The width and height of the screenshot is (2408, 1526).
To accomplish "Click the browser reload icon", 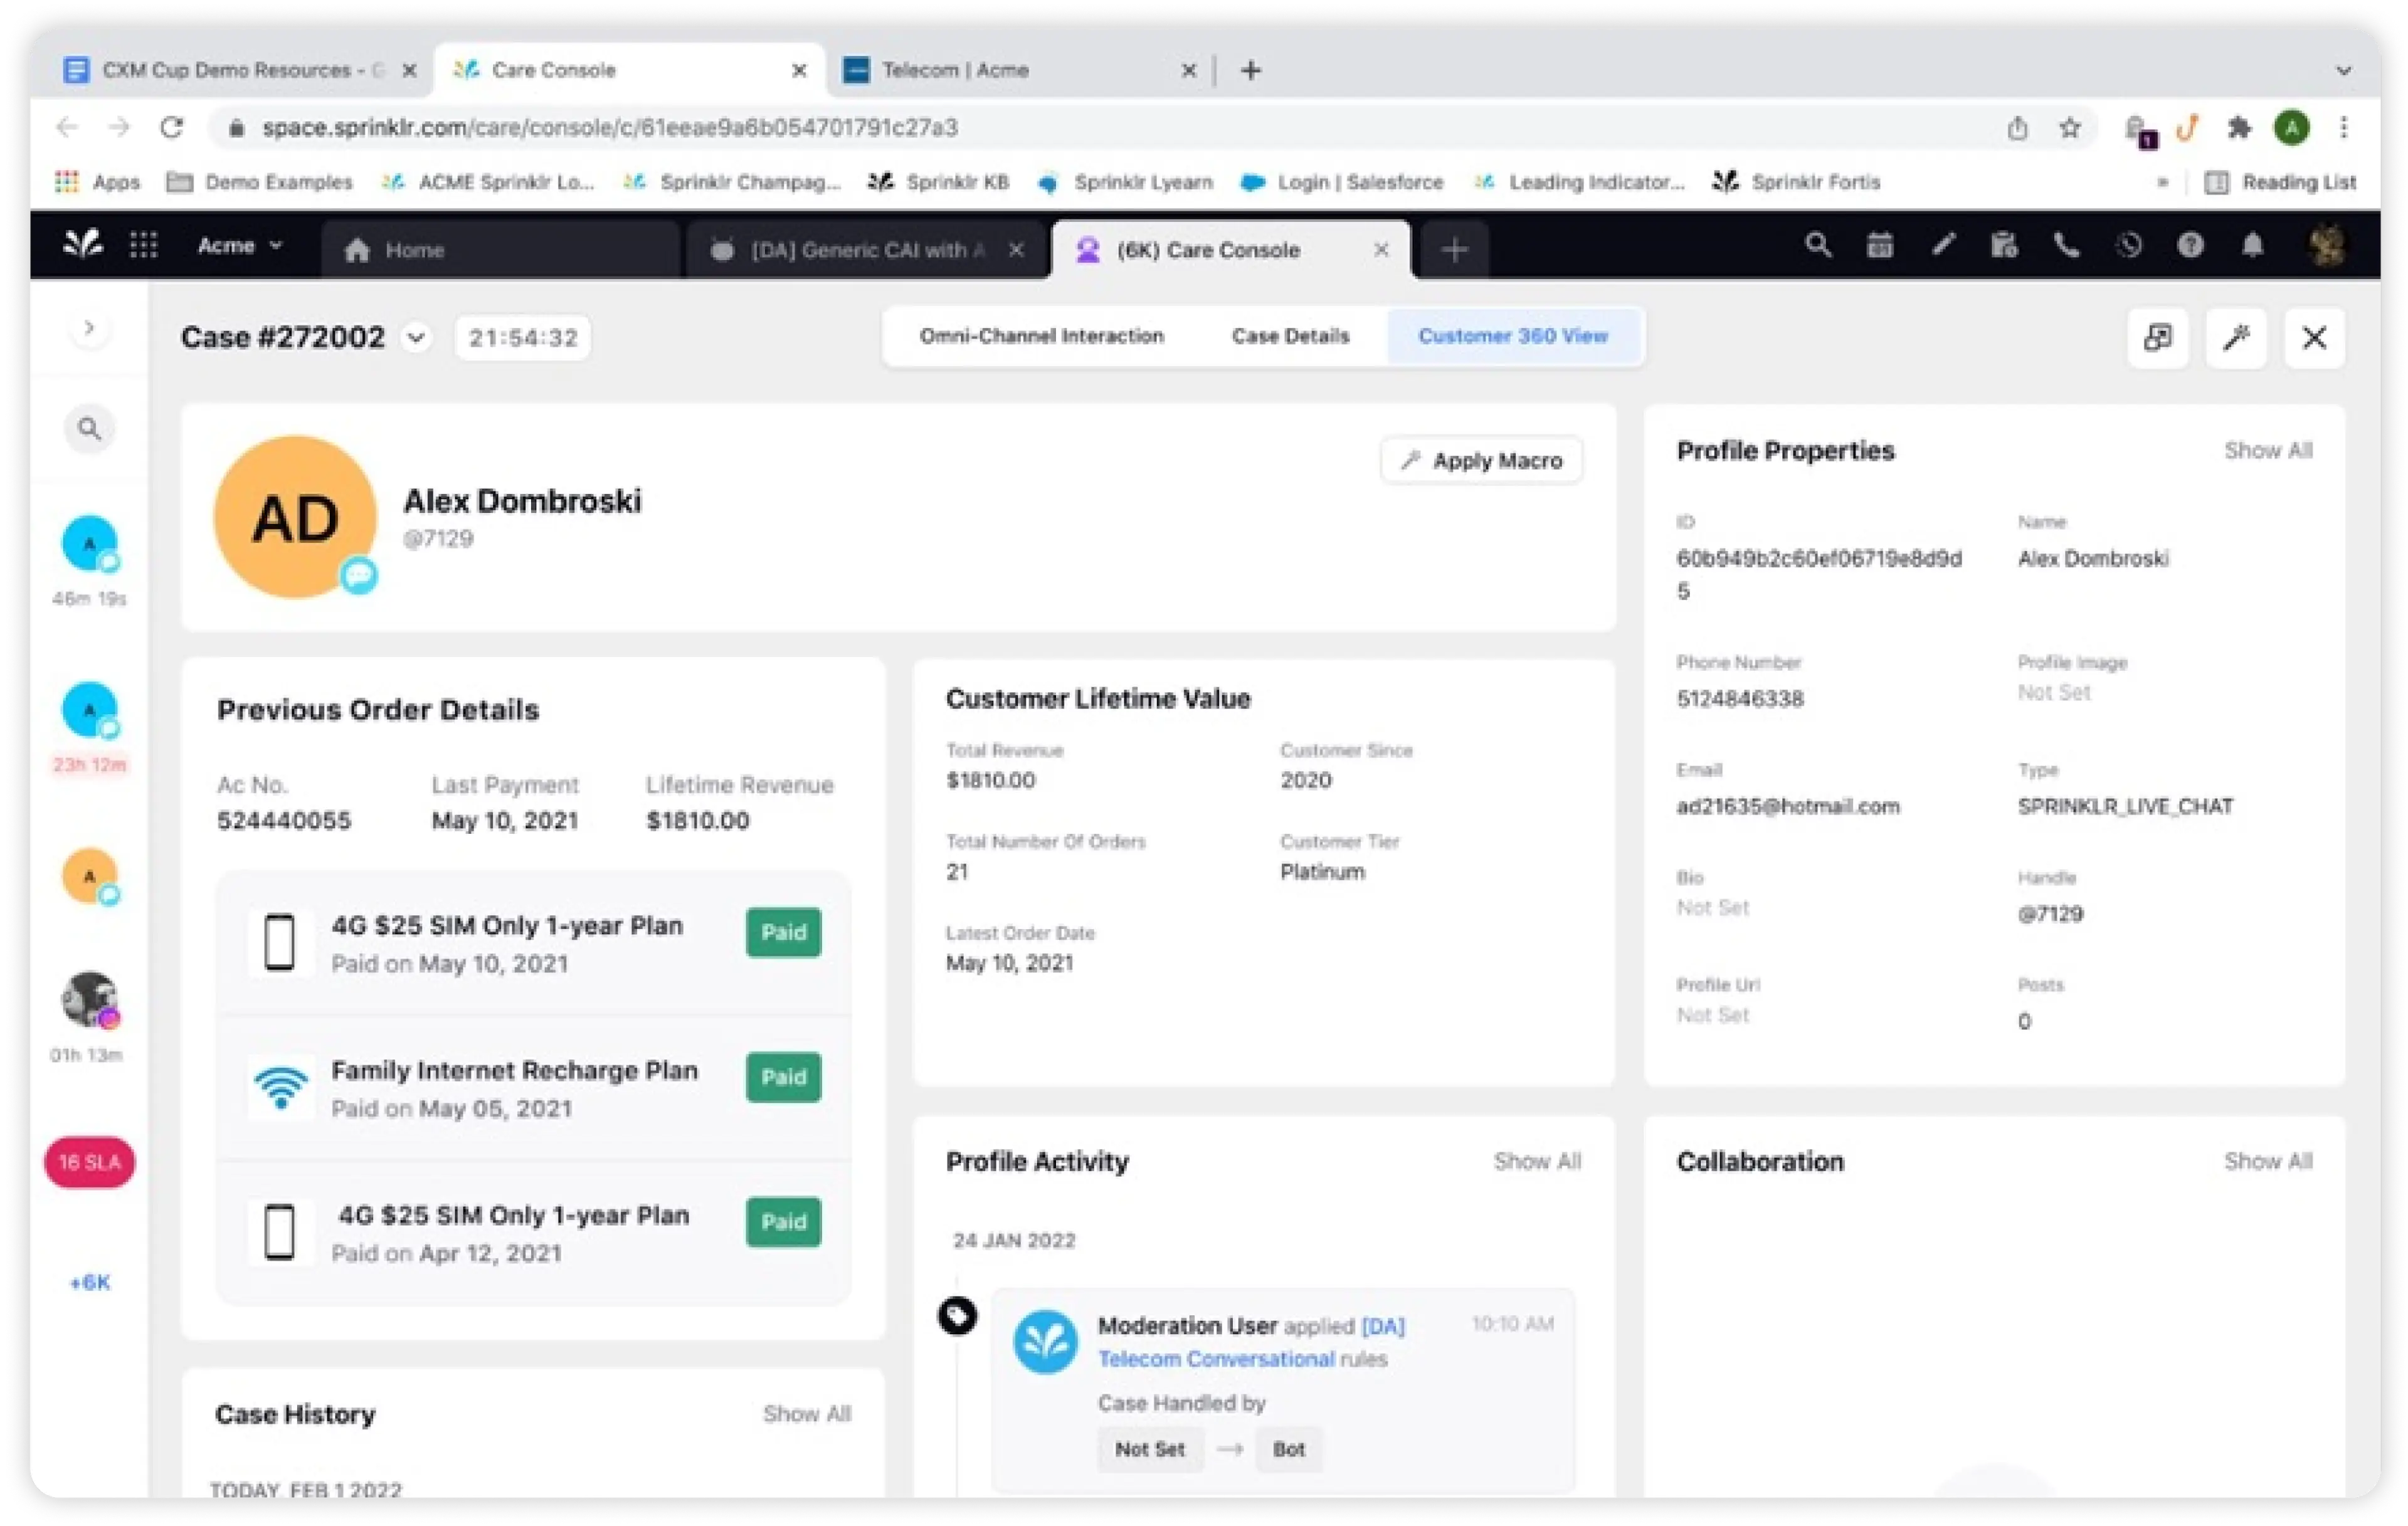I will point(172,127).
